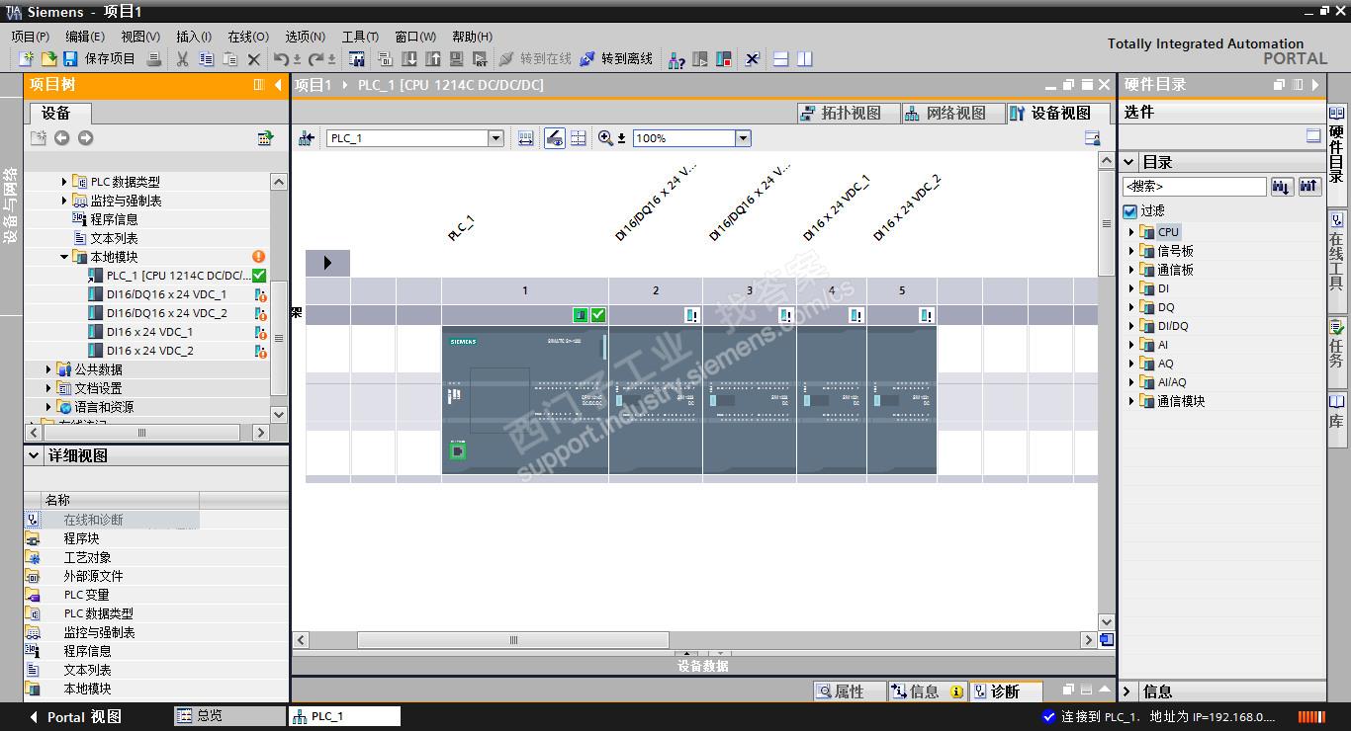This screenshot has height=731, width=1351.
Task: Switch to Portal 视图
Action: tap(76, 716)
